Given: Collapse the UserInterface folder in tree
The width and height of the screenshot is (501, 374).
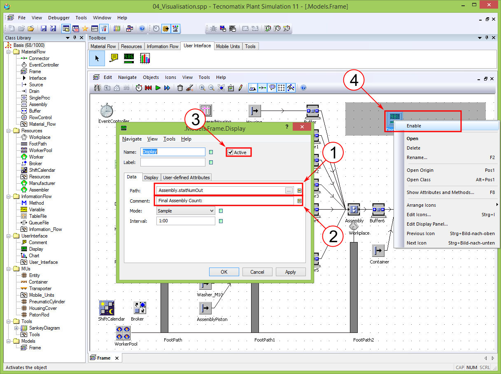Looking at the screenshot, I should (9, 236).
